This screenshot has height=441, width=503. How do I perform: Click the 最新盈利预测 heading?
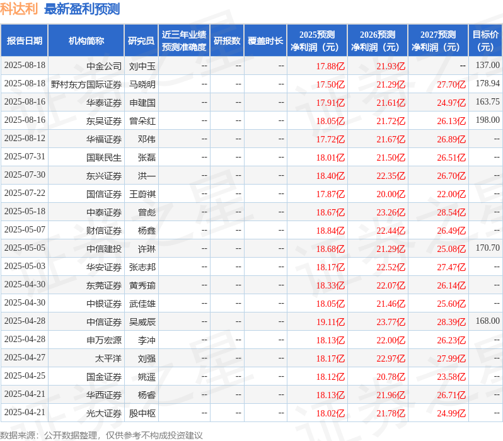point(82,9)
